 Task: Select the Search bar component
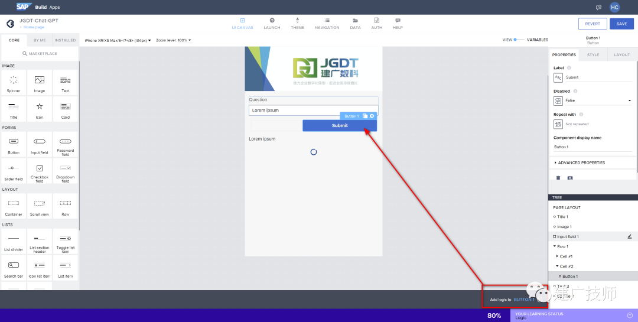tap(14, 268)
